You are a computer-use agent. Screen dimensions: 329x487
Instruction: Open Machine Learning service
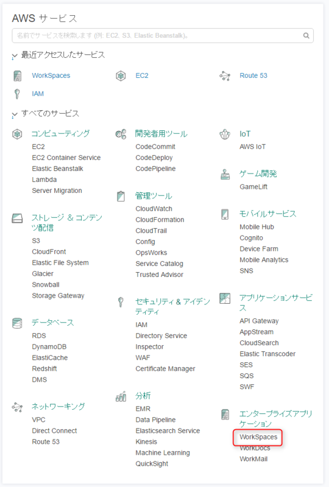coord(163,453)
